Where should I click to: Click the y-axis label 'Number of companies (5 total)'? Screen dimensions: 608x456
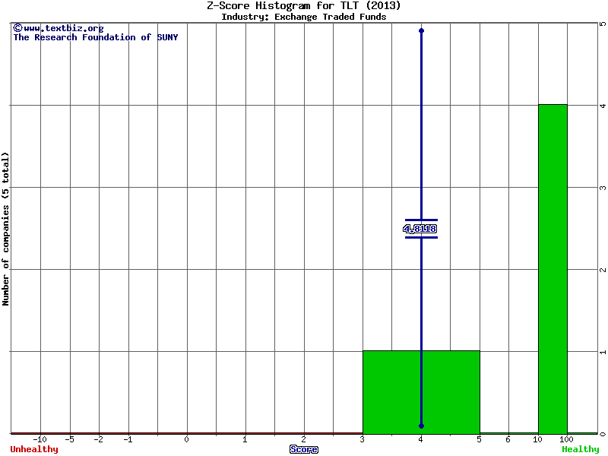5,229
